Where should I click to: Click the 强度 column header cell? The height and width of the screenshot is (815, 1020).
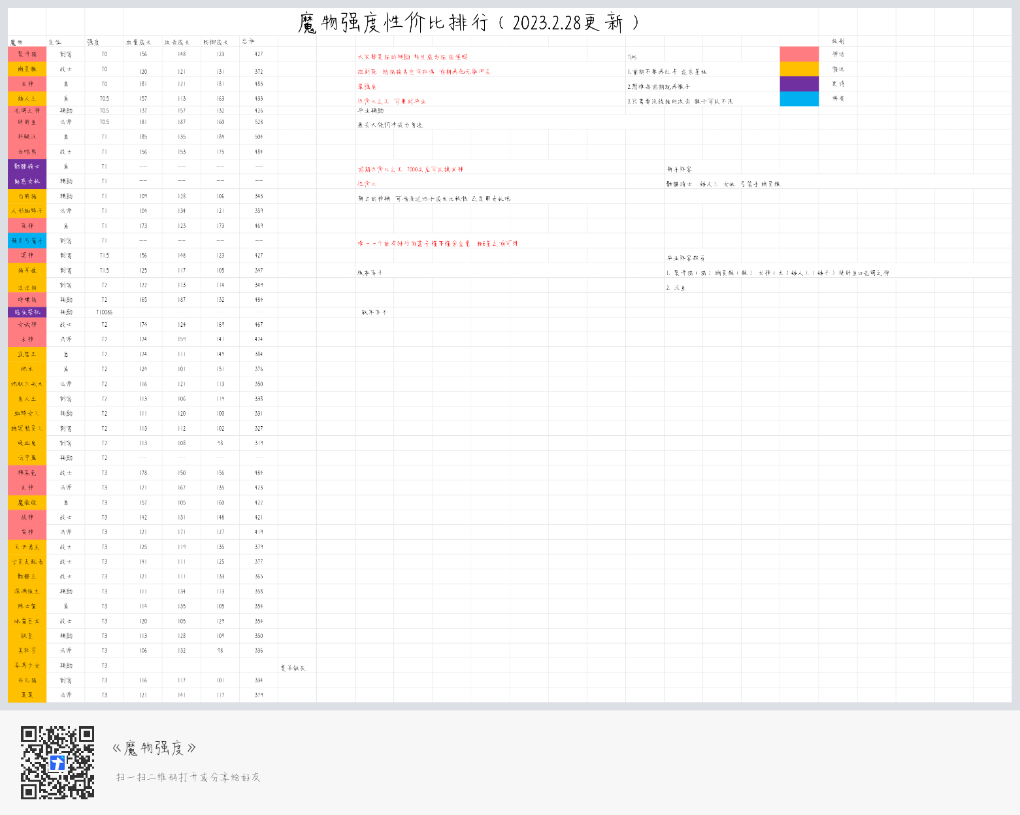[104, 42]
